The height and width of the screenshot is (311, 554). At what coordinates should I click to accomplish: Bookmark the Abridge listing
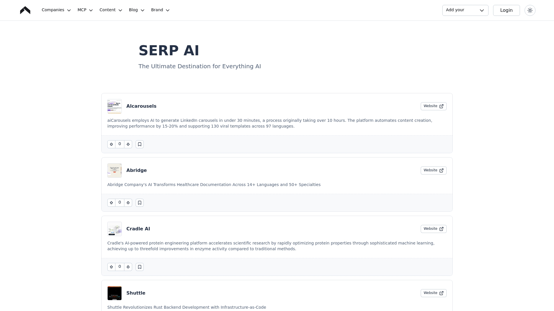tap(140, 203)
